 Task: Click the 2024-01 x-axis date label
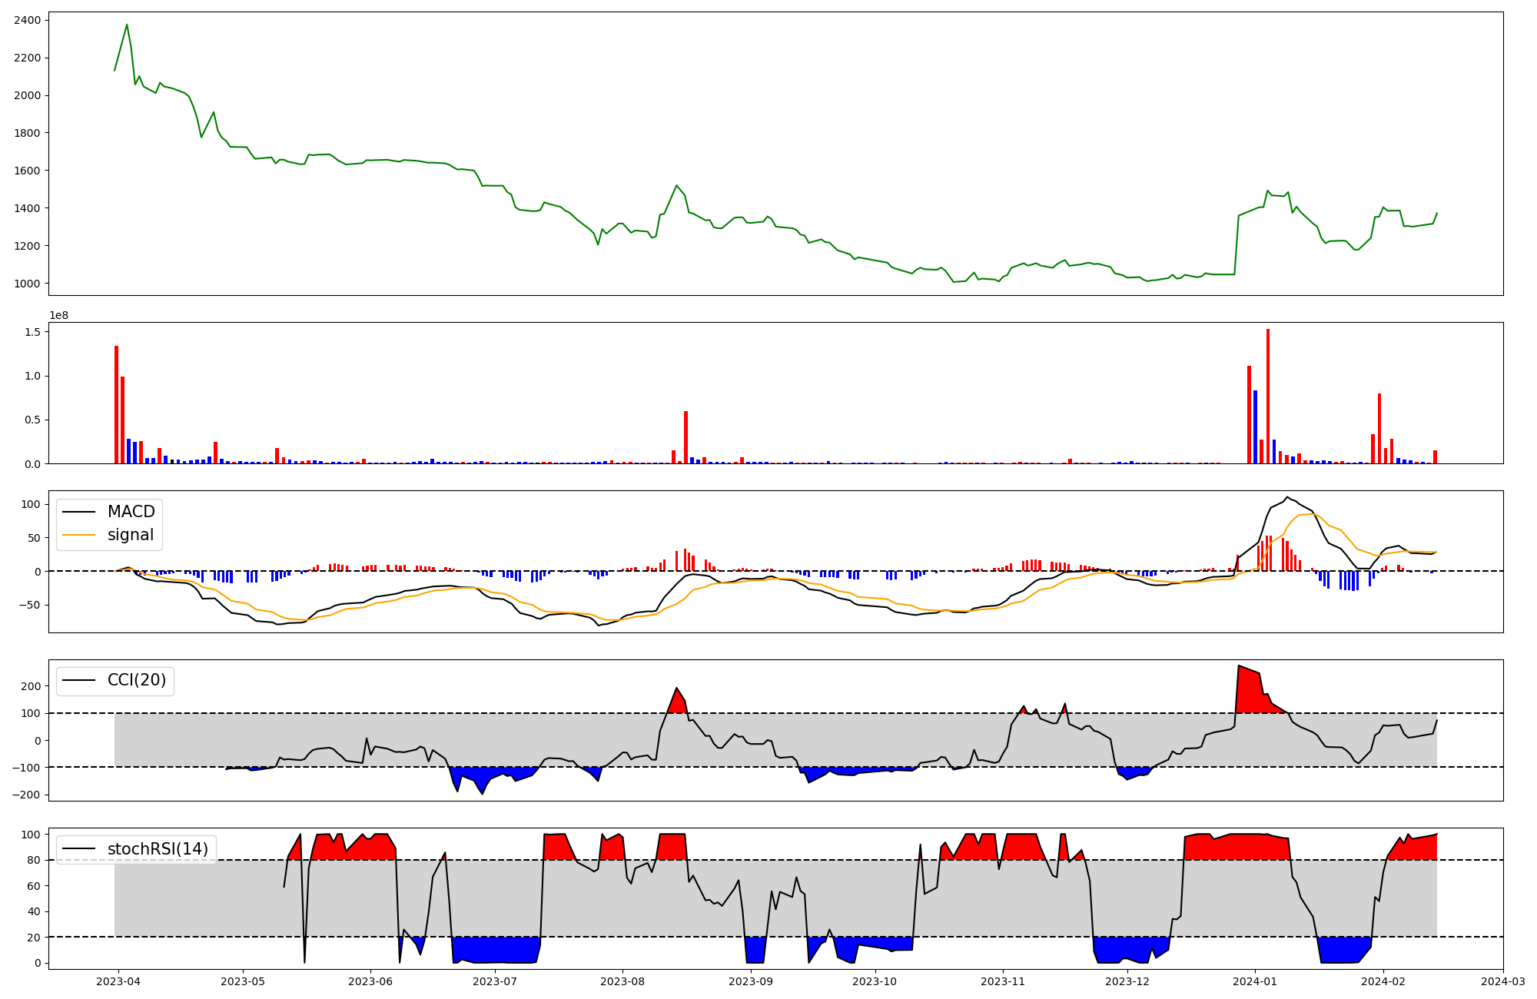pyautogui.click(x=1255, y=981)
